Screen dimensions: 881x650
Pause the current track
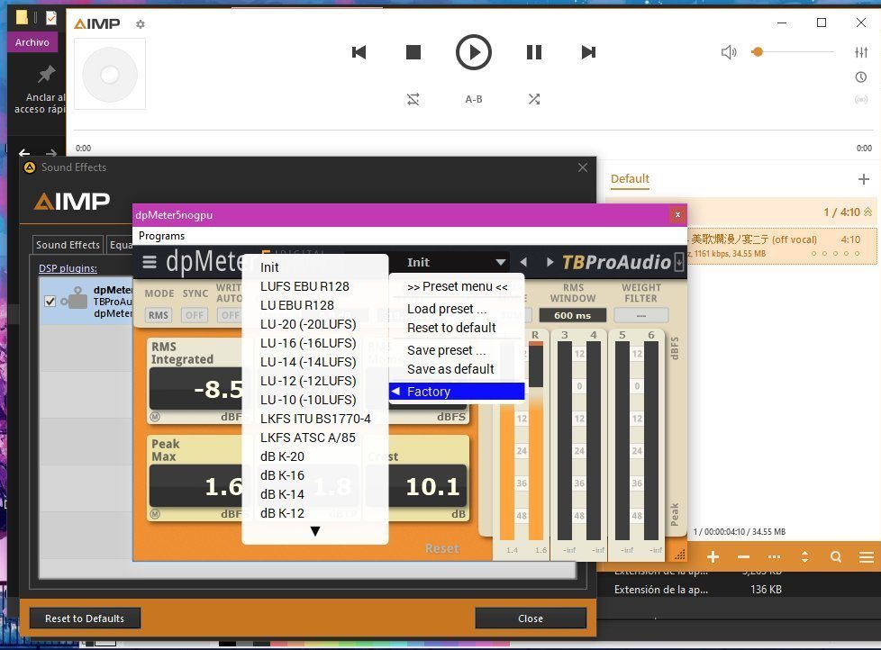pyautogui.click(x=534, y=52)
